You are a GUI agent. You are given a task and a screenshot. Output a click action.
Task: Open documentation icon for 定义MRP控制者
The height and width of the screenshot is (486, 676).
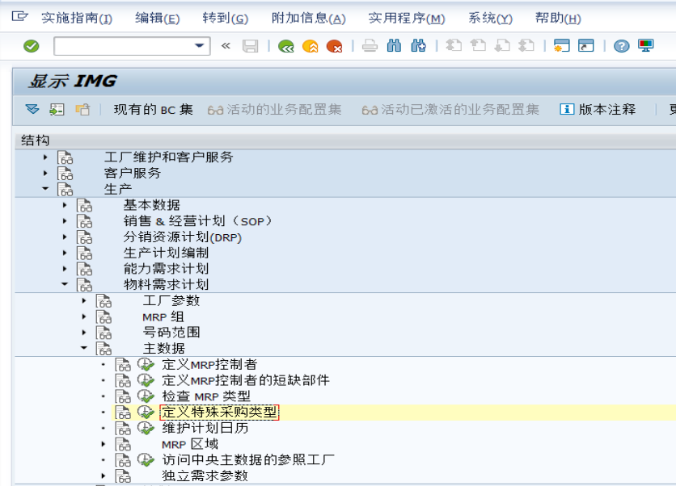point(123,365)
